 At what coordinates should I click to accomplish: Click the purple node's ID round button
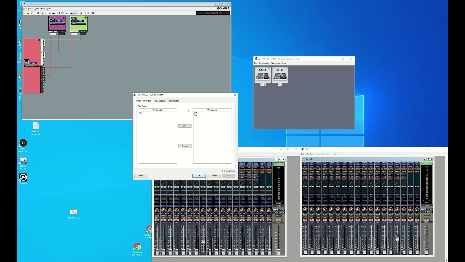(x=64, y=18)
